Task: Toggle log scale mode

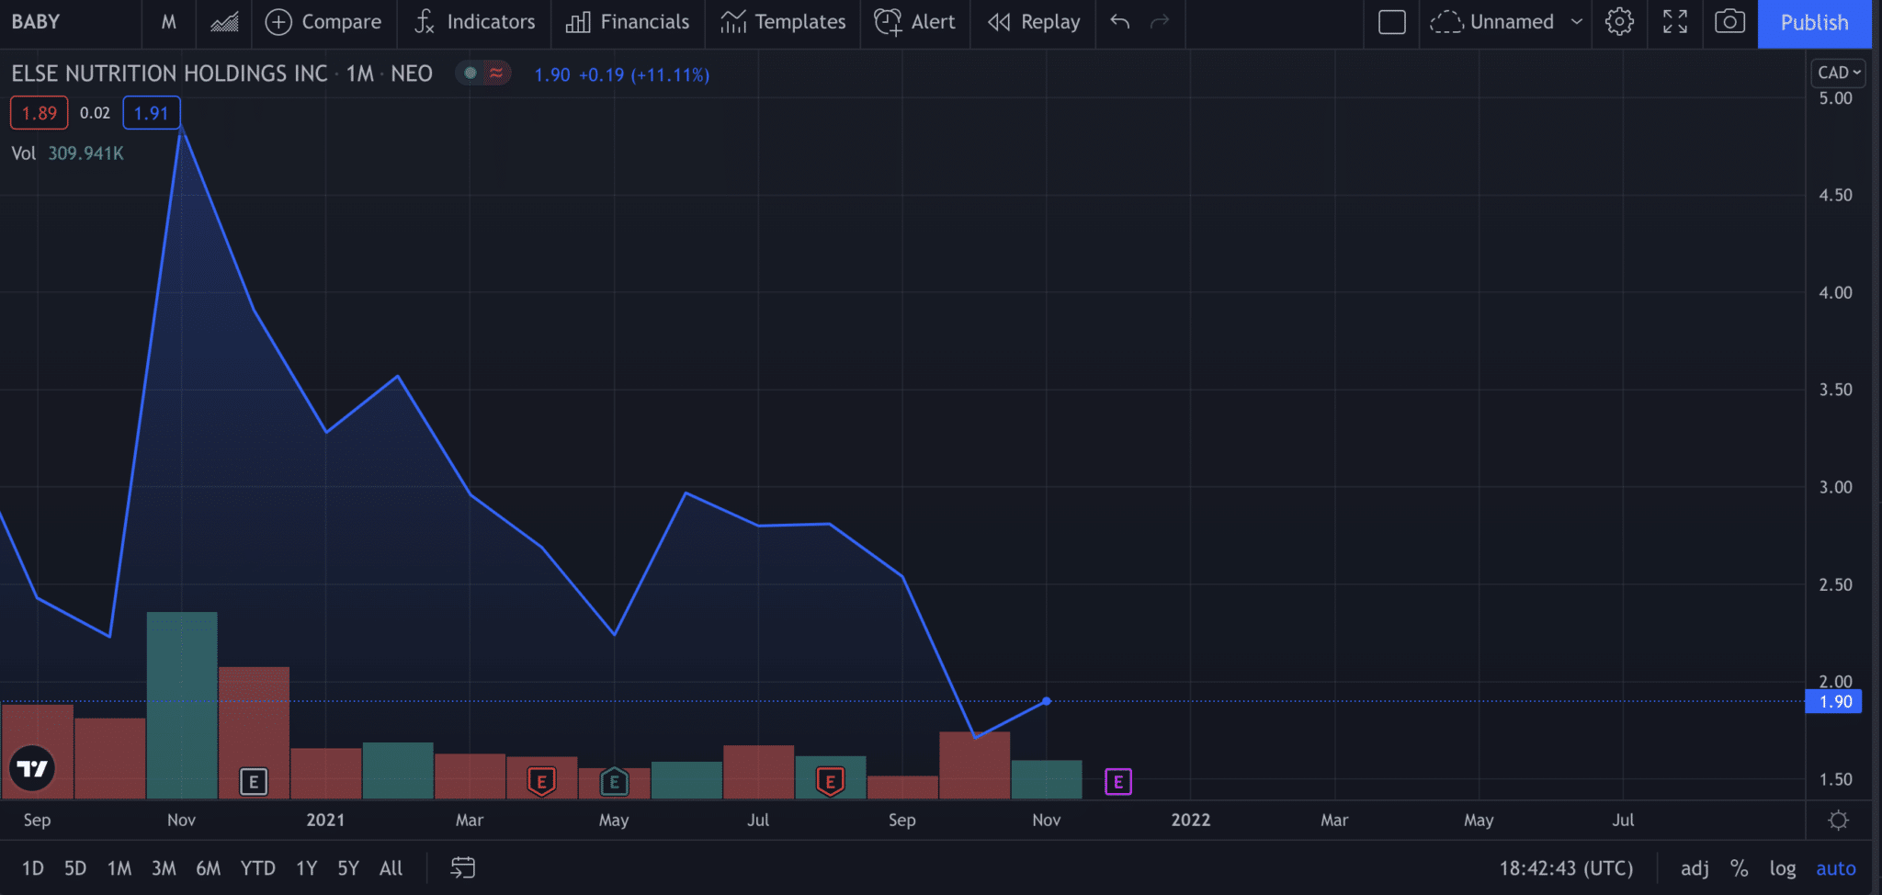Action: pyautogui.click(x=1783, y=868)
